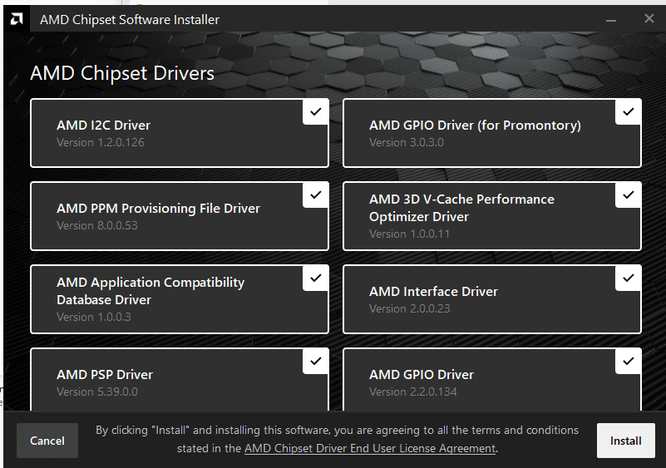Toggle AMD 3D V-Cache Performance Optimizer checkbox

coord(629,195)
